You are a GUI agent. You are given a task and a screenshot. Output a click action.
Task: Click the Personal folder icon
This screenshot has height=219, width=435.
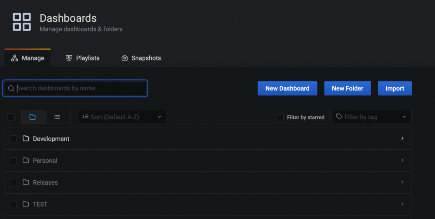[x=26, y=160]
